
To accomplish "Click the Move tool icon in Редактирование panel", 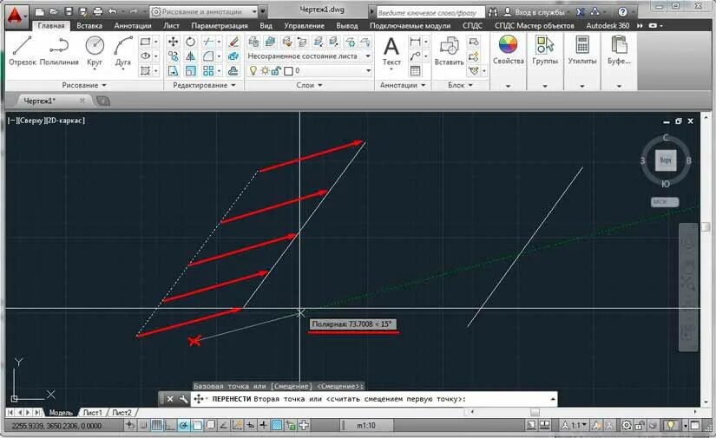I will [173, 42].
